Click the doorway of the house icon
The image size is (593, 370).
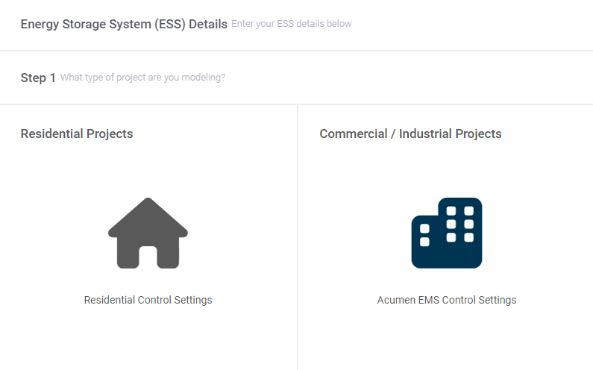[x=148, y=257]
